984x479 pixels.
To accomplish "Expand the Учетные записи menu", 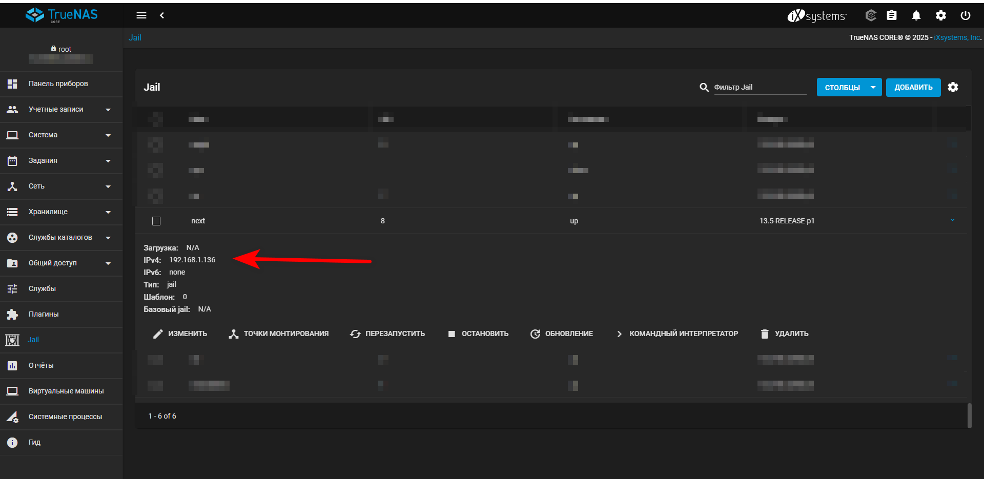I will (61, 110).
